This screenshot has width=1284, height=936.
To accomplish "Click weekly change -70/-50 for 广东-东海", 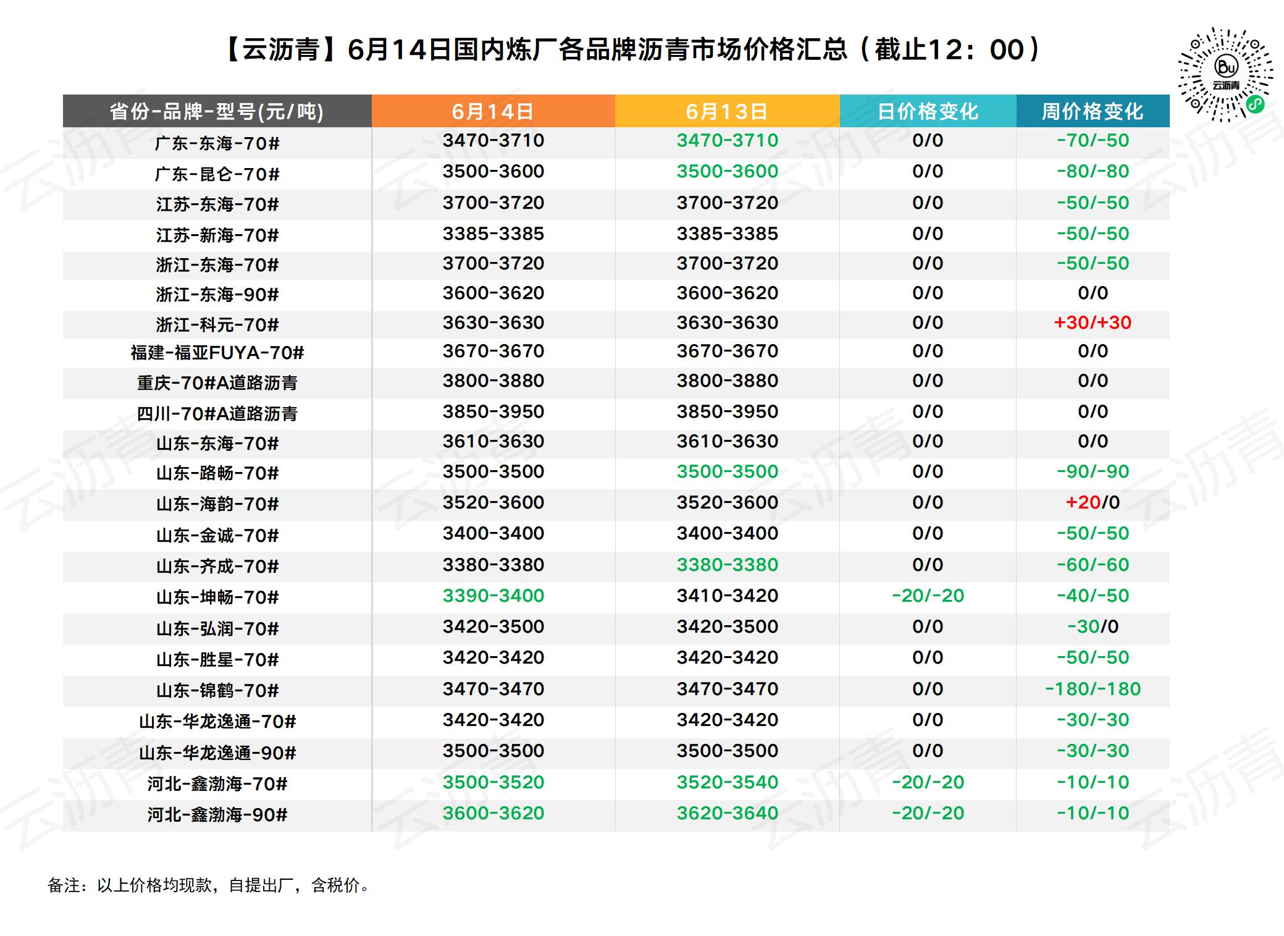I will point(1093,140).
